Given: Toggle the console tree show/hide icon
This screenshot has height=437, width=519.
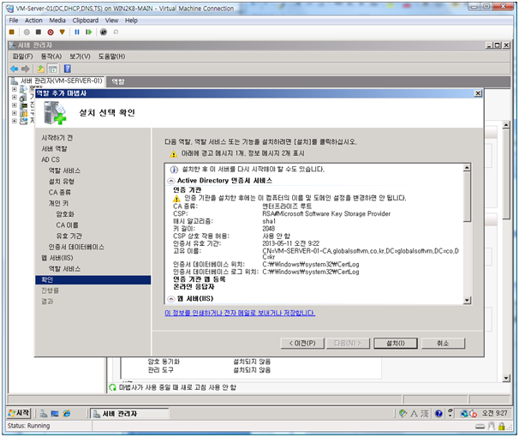Looking at the screenshot, I should 52,69.
